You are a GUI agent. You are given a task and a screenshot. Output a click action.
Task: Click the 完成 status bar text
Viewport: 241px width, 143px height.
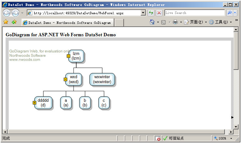(x=6, y=138)
